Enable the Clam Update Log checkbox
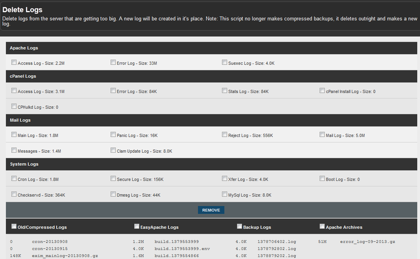This screenshot has width=420, height=259. [113, 150]
